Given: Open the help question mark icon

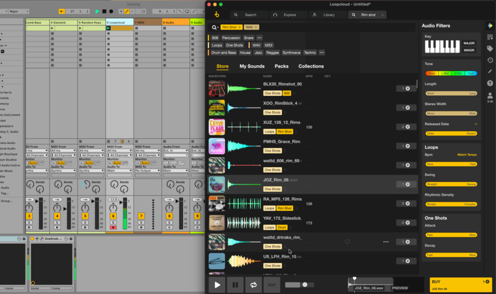Looking at the screenshot, I should pos(490,84).
